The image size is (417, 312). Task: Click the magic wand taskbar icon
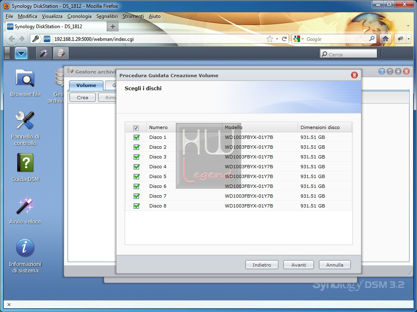tap(44, 53)
